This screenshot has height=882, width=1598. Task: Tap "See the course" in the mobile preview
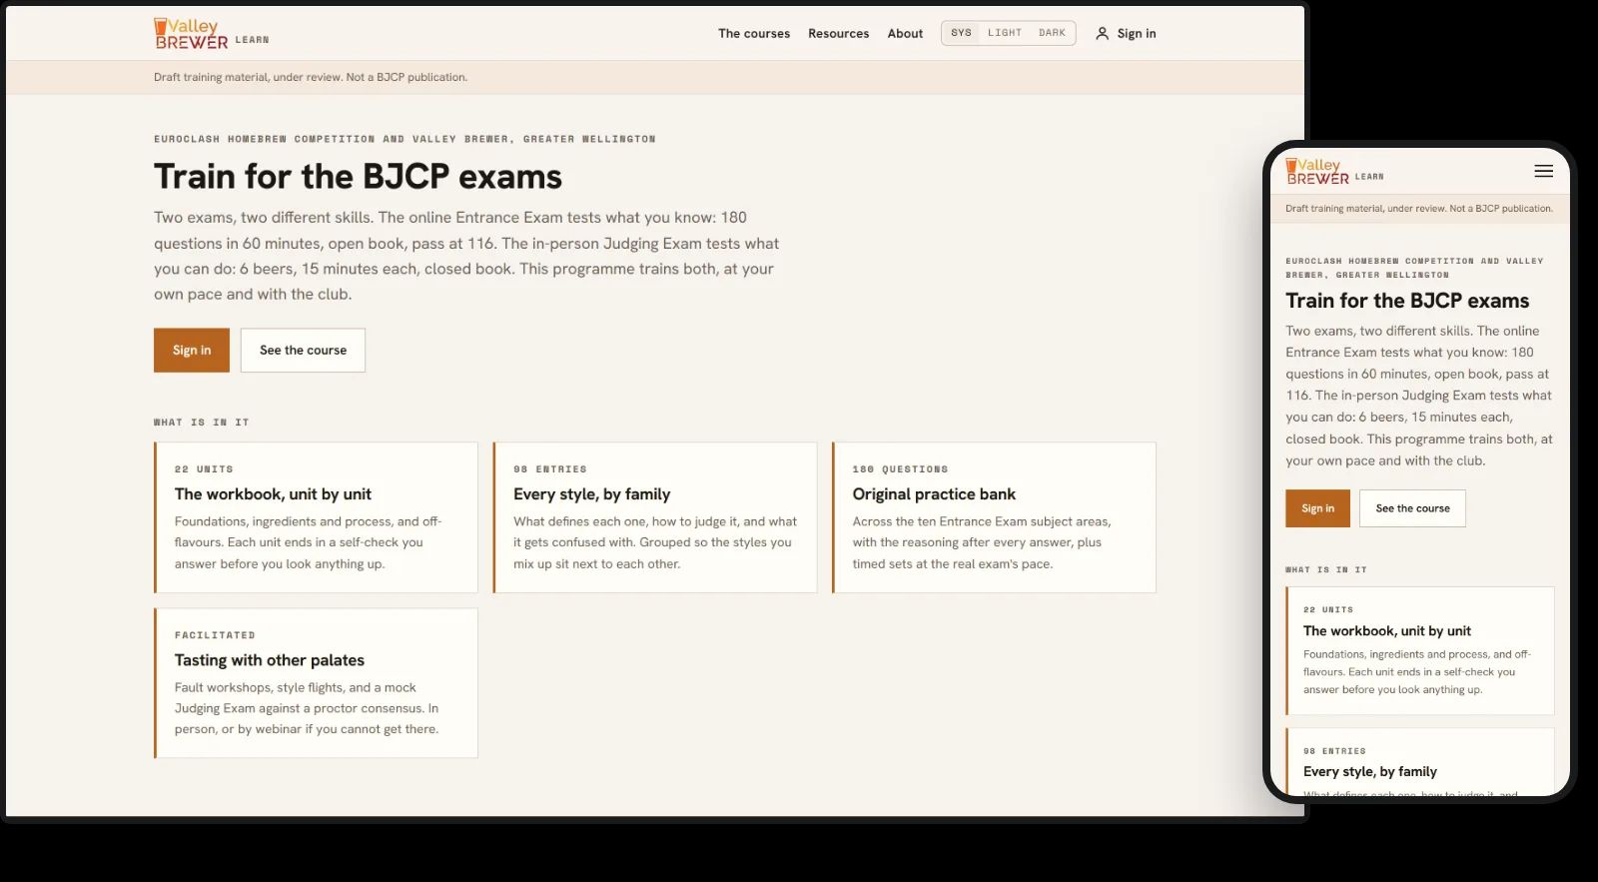(1412, 508)
